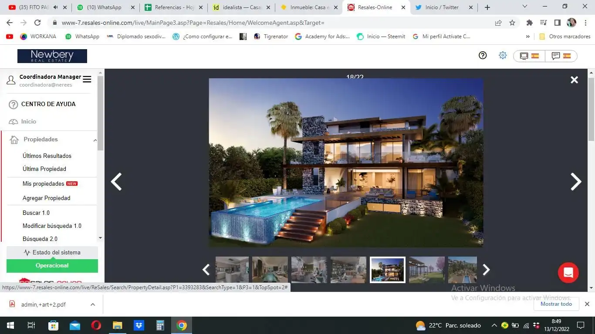
Task: Reload the page
Action: point(37,23)
